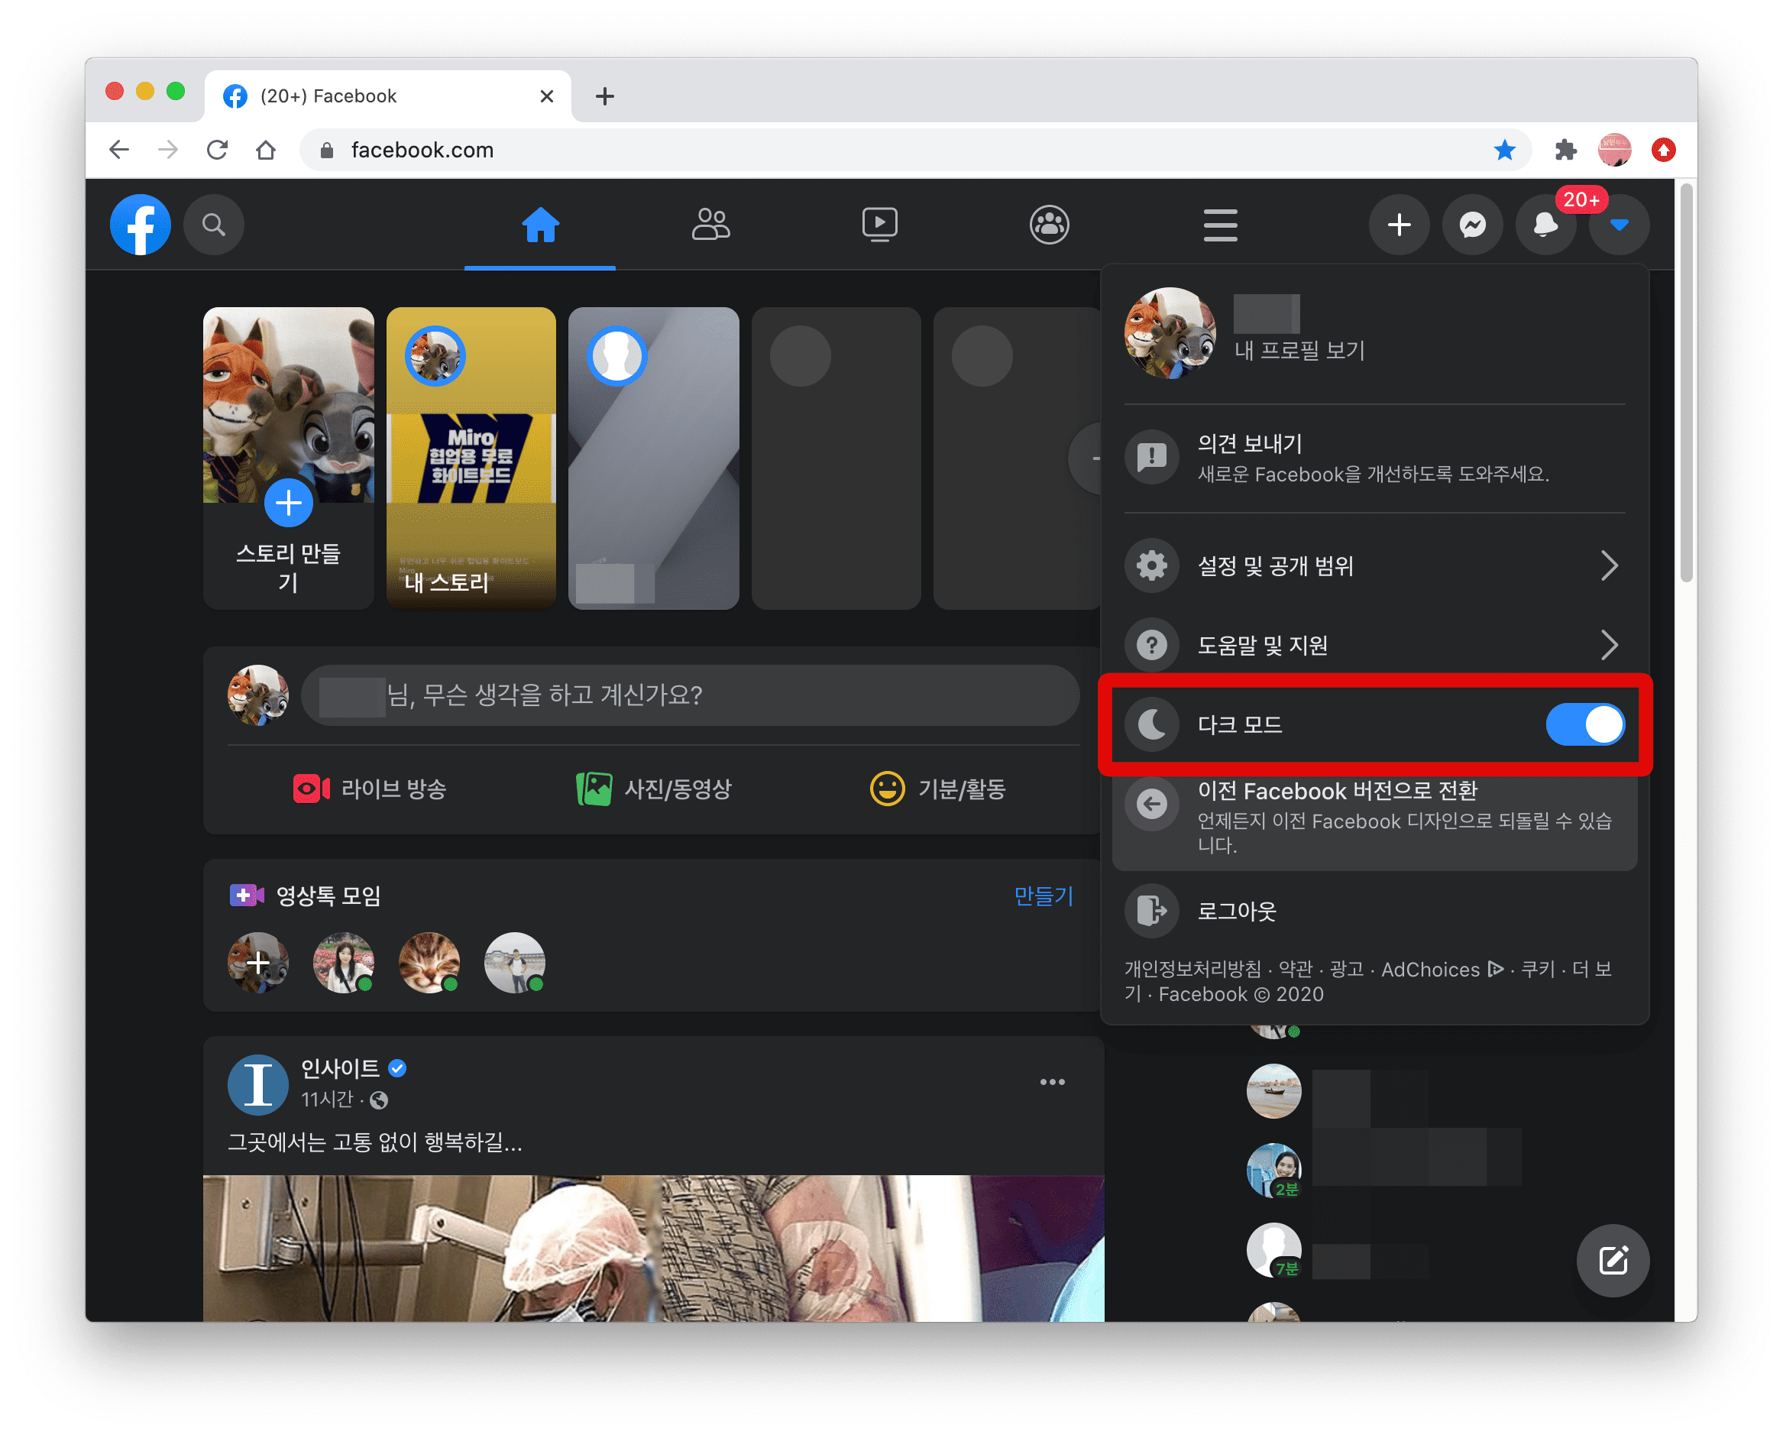
Task: Start a 라이브 방송
Action: click(x=370, y=789)
